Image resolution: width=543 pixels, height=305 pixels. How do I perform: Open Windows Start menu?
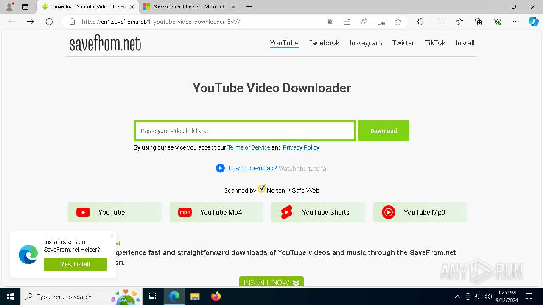pos(10,297)
